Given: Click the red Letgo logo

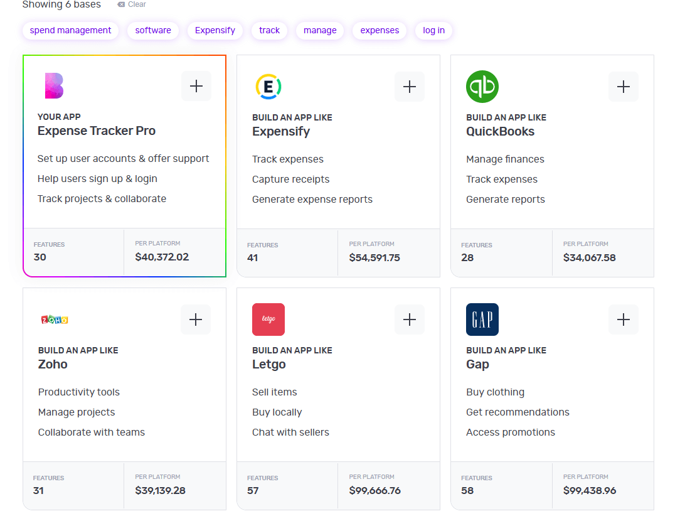Looking at the screenshot, I should click(x=268, y=320).
